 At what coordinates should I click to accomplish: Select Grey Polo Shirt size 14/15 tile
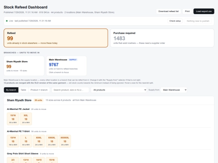(39, 160)
